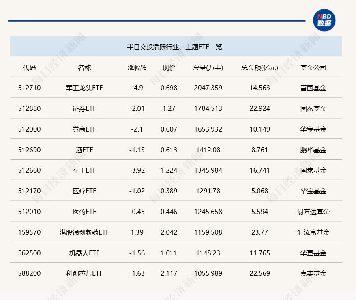Select the 现价 column header
356x300 pixels.
coord(169,67)
